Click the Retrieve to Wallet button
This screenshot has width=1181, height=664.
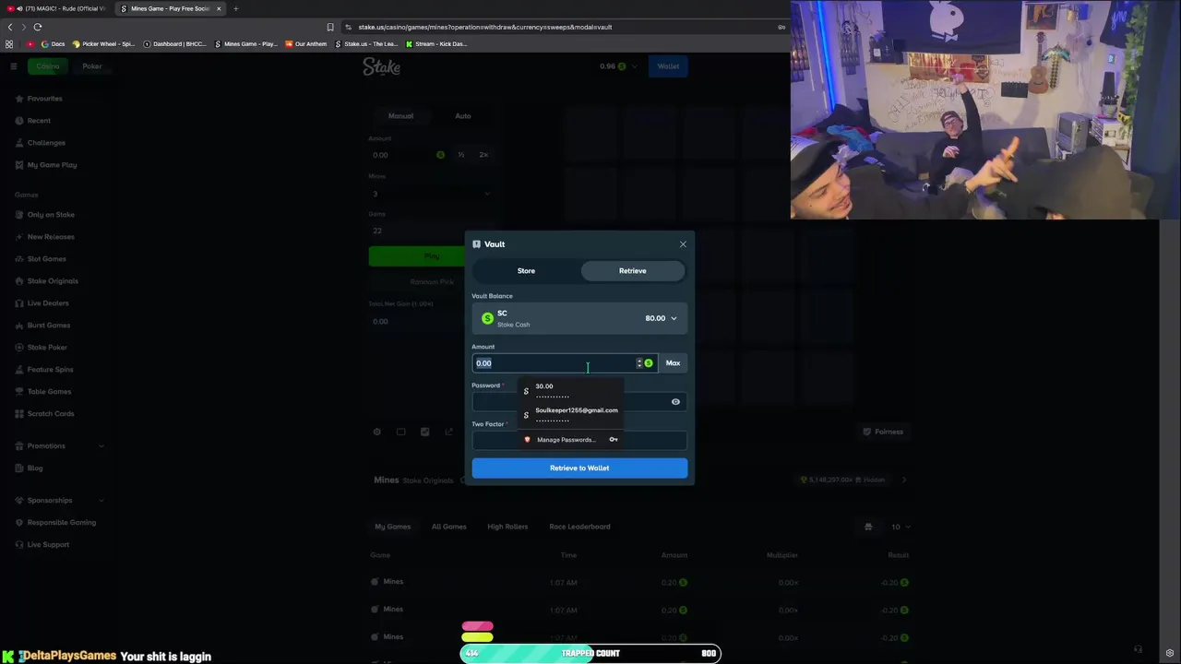tap(579, 468)
